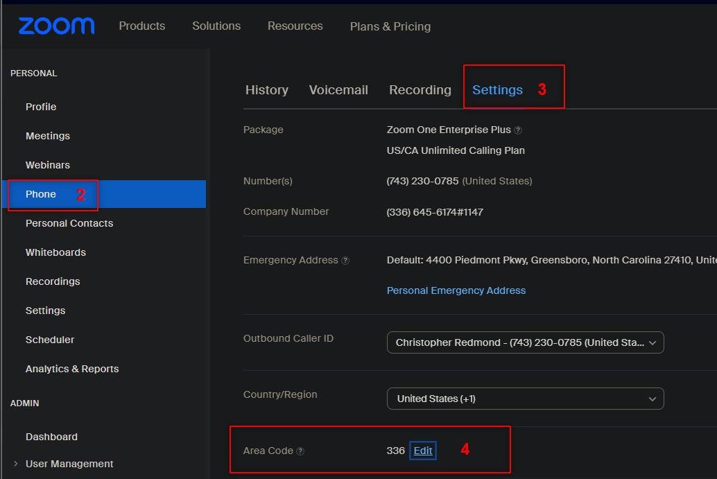Click the User Management label
717x479 pixels.
pyautogui.click(x=69, y=464)
